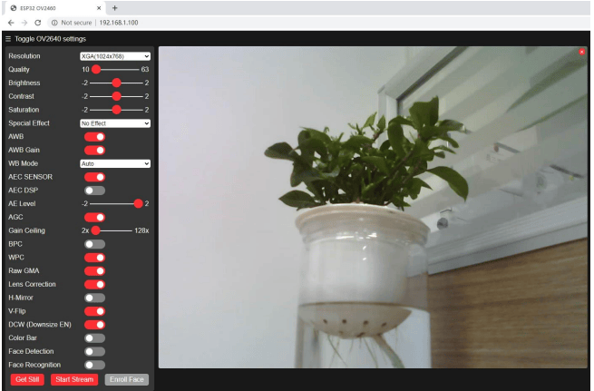Click the Start Stream button
Viewport: 594px width, 391px height.
[x=74, y=379]
